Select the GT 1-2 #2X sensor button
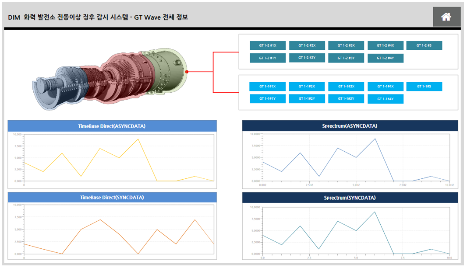The height and width of the screenshot is (268, 467). tap(307, 46)
